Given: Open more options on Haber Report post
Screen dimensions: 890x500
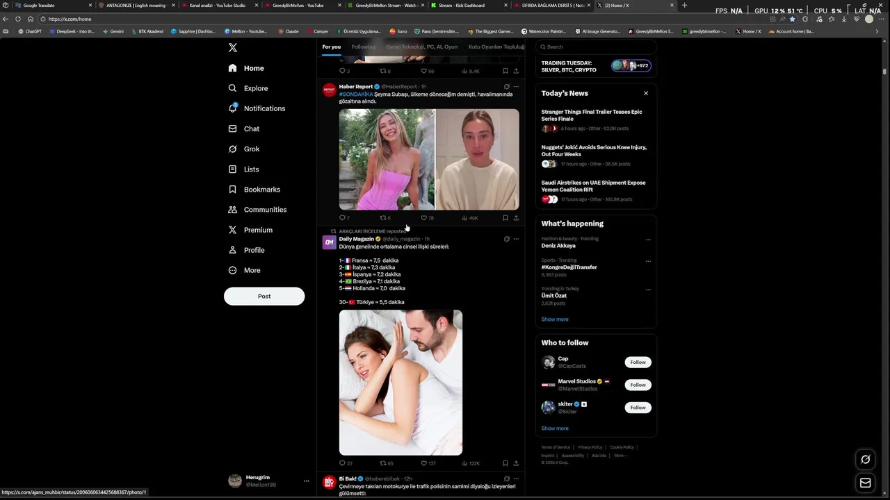Looking at the screenshot, I should click(516, 87).
